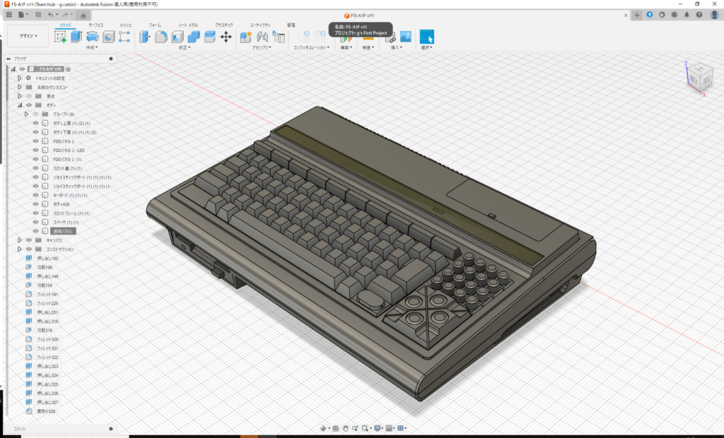Click the デザイン workspace button
Viewport: 724px width, 438px height.
(28, 37)
